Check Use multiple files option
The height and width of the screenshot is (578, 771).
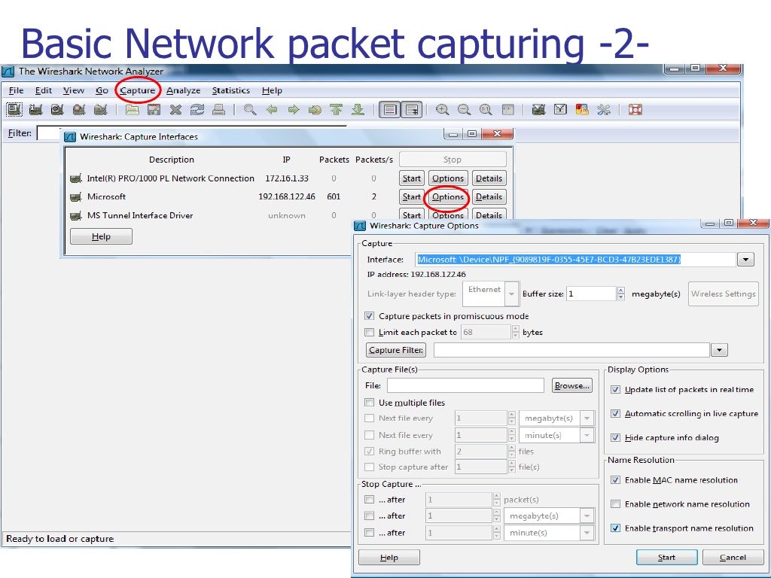click(369, 403)
